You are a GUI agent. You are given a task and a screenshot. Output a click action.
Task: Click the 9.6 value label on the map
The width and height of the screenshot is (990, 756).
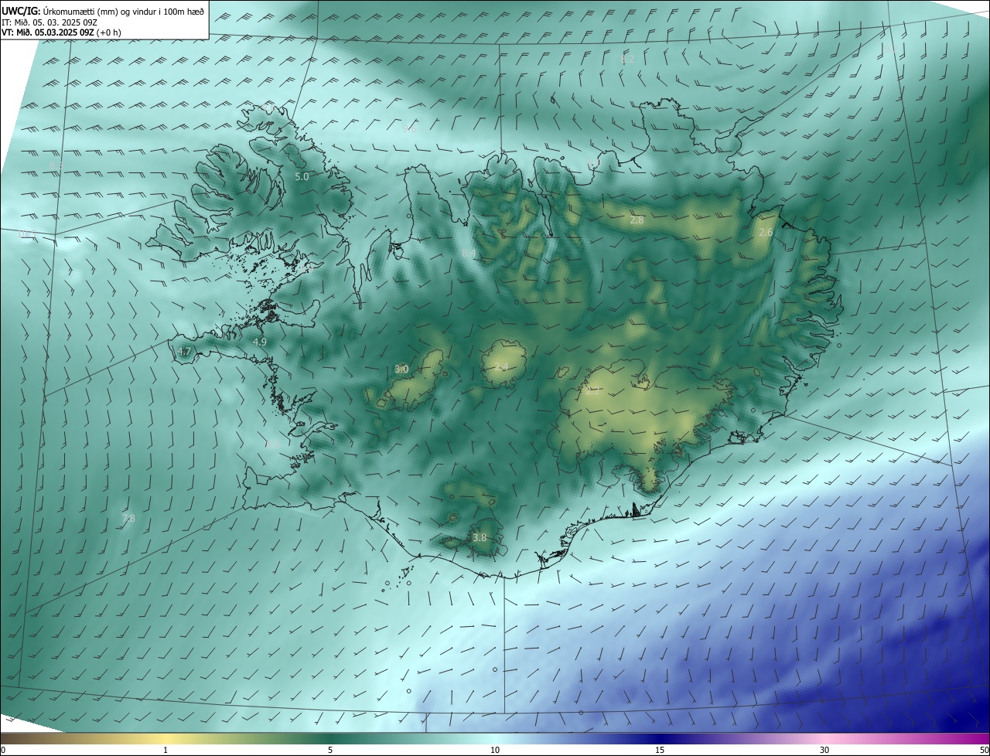[x=409, y=129]
